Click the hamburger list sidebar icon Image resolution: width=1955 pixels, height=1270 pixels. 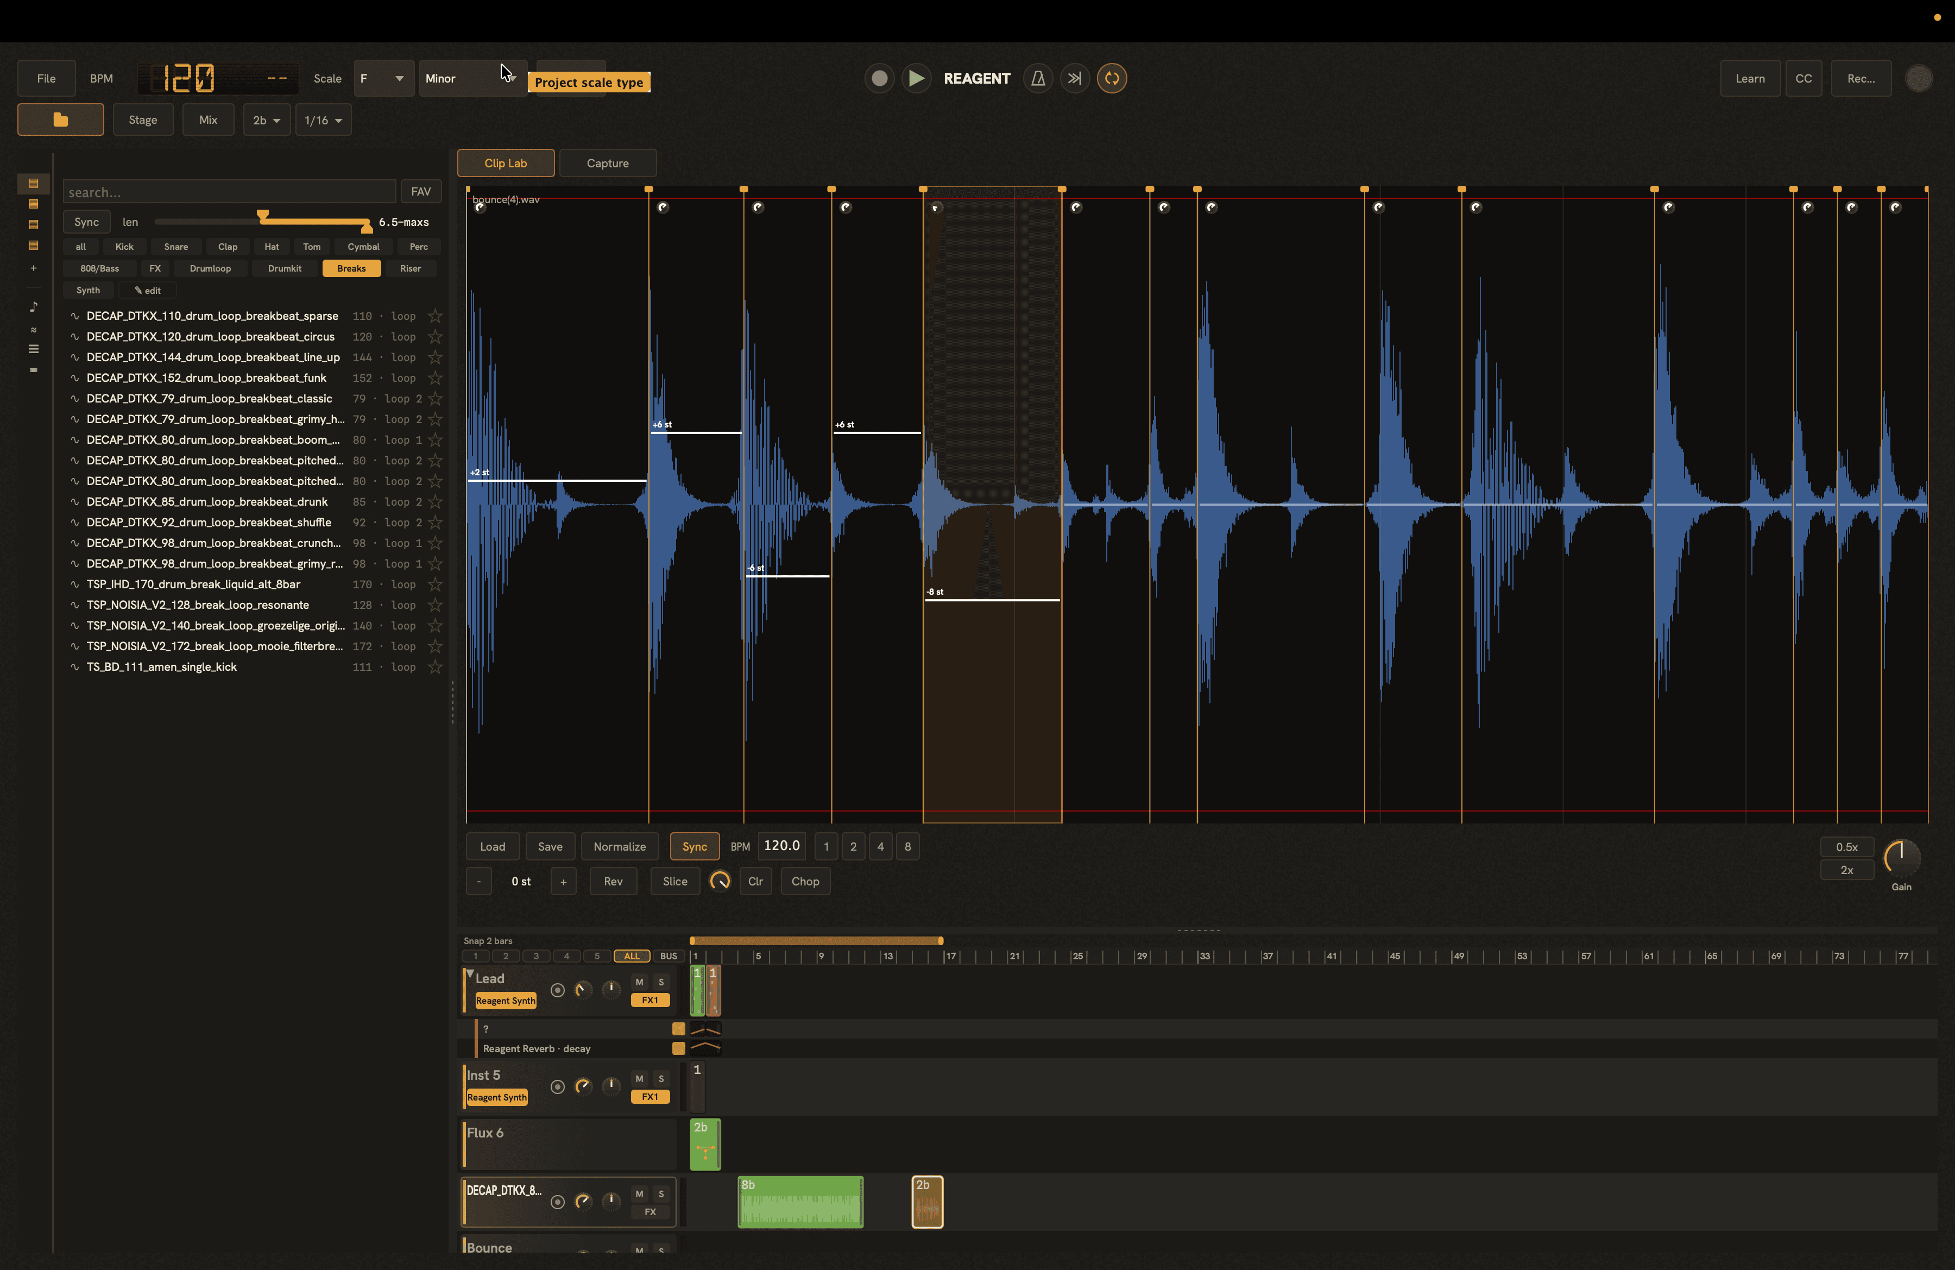pos(34,349)
